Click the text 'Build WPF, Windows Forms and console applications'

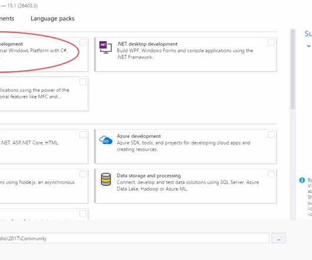[x=174, y=51]
